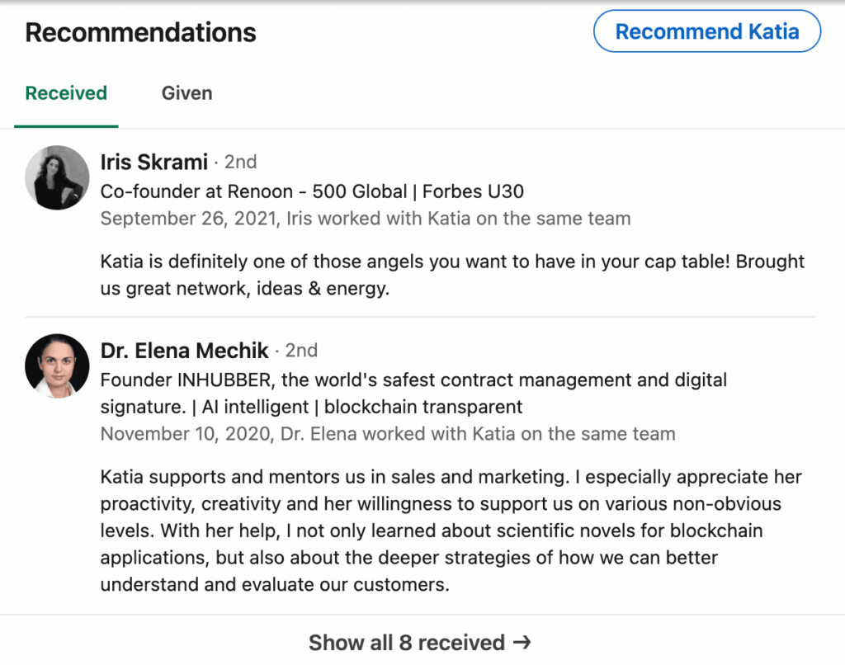
Task: Switch to the Given tab
Action: [186, 93]
